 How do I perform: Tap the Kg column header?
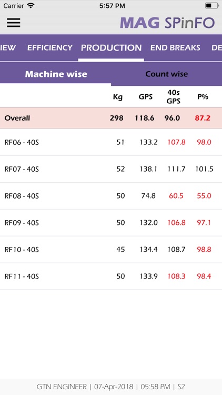click(x=117, y=97)
